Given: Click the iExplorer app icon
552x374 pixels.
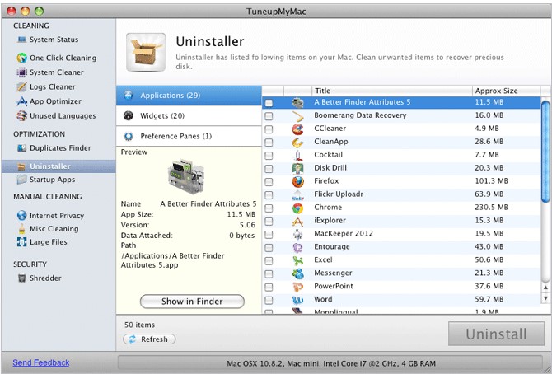Looking at the screenshot, I should [297, 221].
